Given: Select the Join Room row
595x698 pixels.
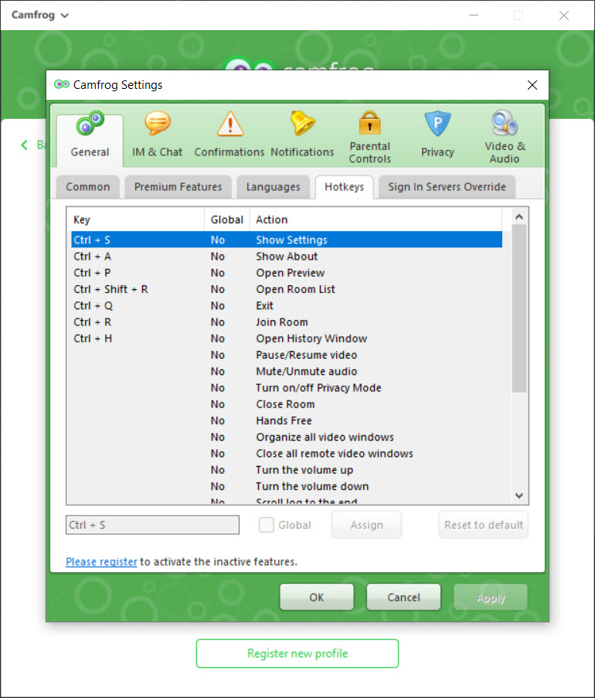Looking at the screenshot, I should click(x=287, y=322).
